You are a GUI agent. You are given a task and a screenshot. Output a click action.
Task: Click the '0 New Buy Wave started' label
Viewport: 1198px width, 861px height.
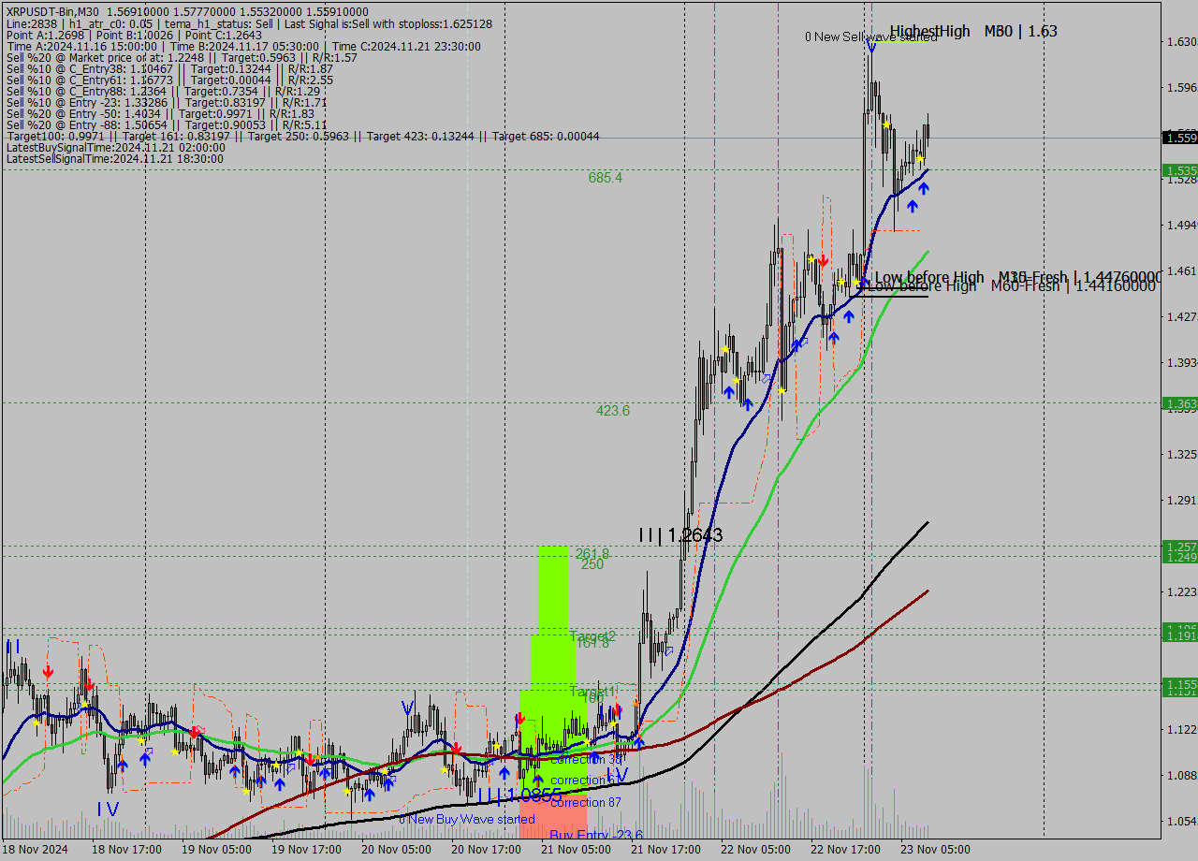click(x=467, y=819)
